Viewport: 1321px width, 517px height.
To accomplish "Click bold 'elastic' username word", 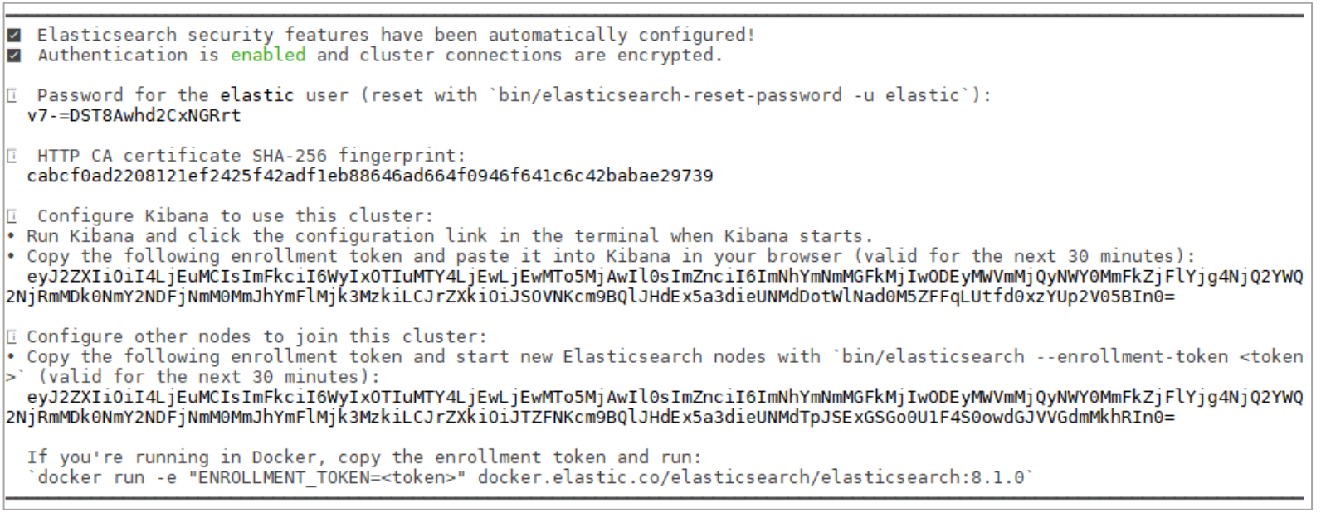I will click(x=257, y=95).
